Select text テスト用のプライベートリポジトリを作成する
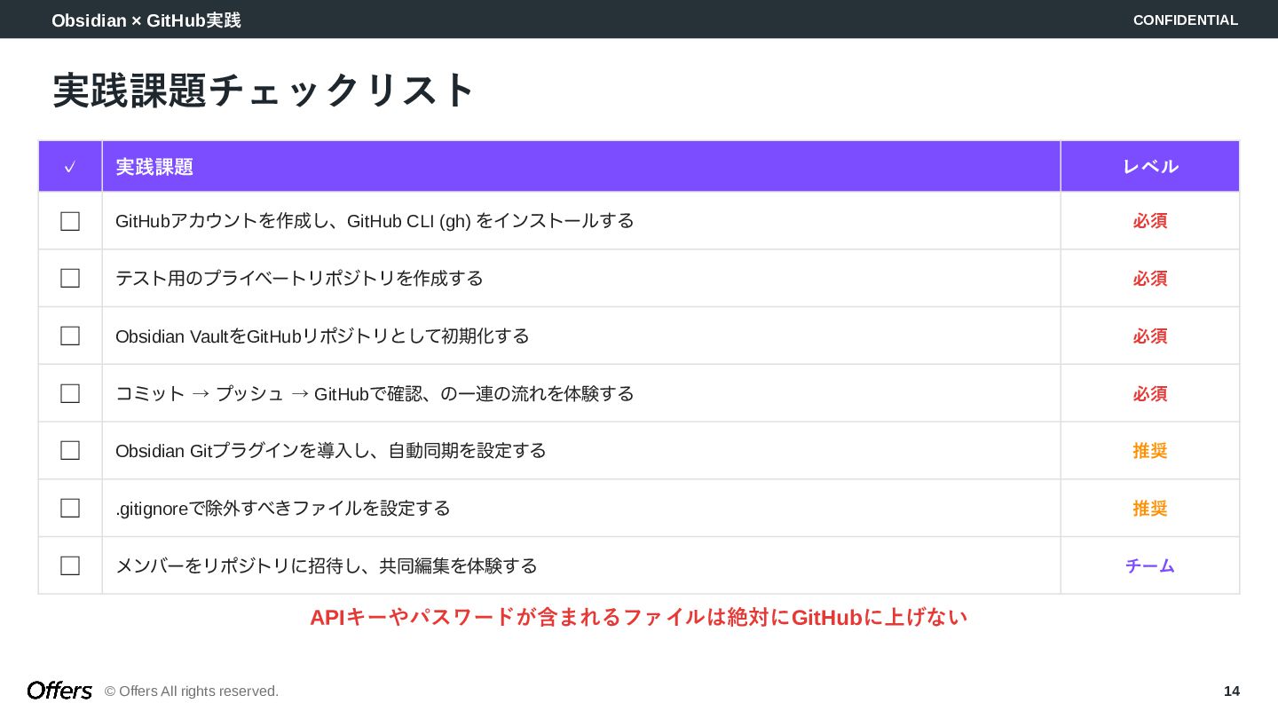The height and width of the screenshot is (719, 1278). (299, 279)
